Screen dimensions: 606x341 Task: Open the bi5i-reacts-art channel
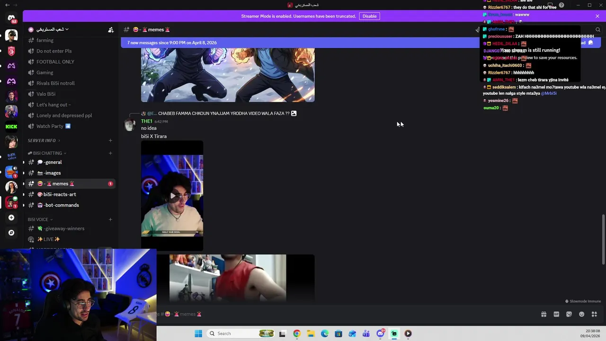[x=71, y=194]
